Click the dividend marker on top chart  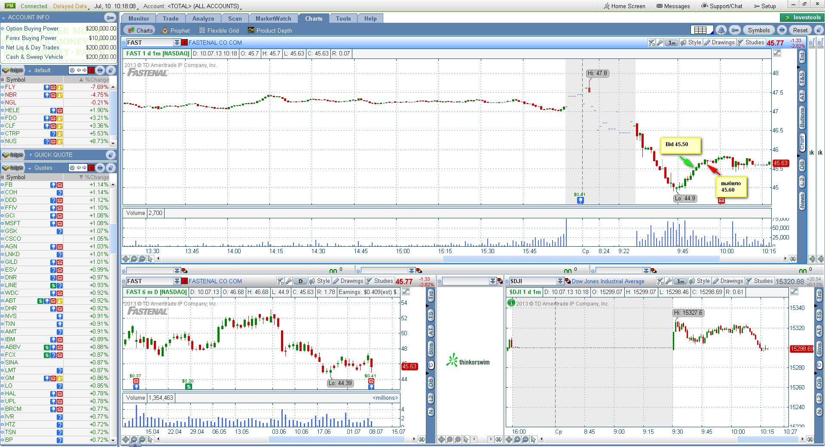tap(581, 200)
